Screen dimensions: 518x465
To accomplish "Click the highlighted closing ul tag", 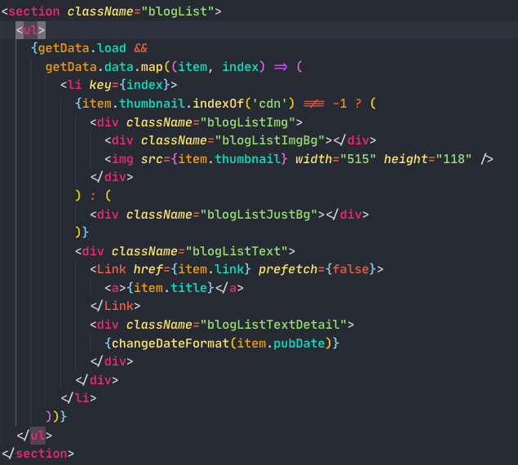I will pos(34,436).
